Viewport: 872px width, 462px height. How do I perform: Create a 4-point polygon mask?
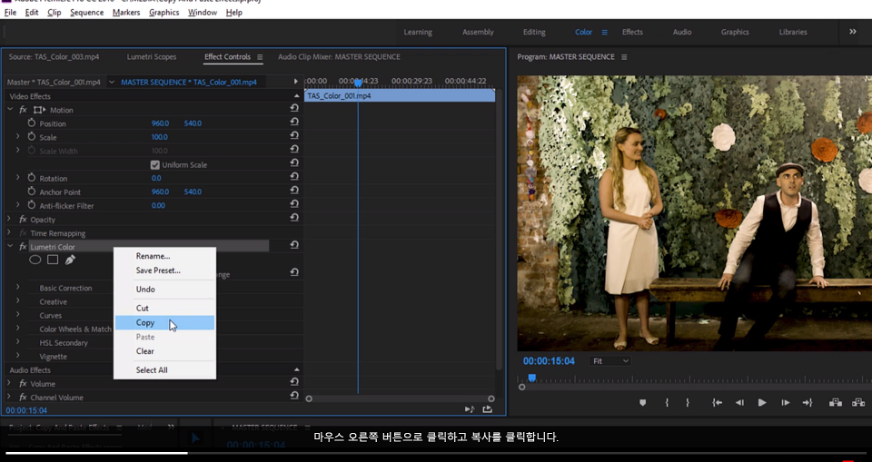point(53,260)
